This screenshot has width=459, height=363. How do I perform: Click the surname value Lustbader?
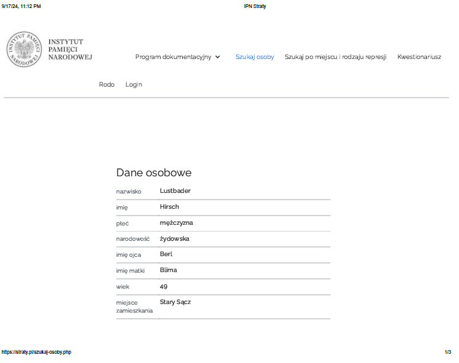coord(175,191)
